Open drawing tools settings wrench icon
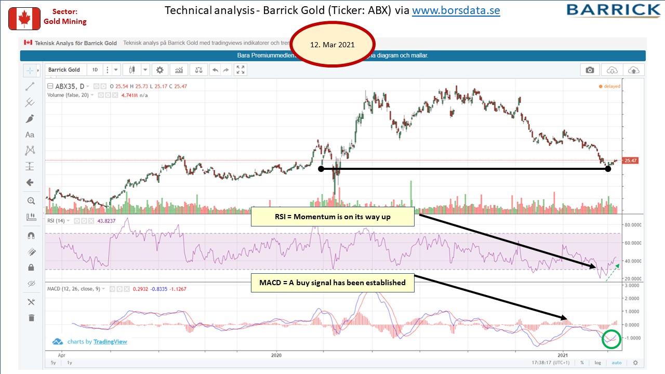Viewport: 665px width, 374px height. 30,302
